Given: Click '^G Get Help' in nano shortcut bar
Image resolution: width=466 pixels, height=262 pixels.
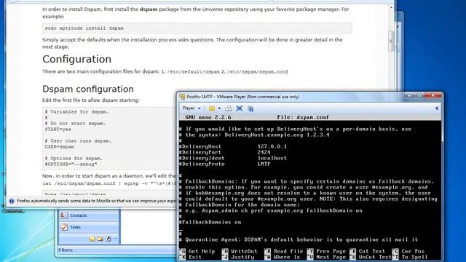Looking at the screenshot, I should click(x=197, y=251).
